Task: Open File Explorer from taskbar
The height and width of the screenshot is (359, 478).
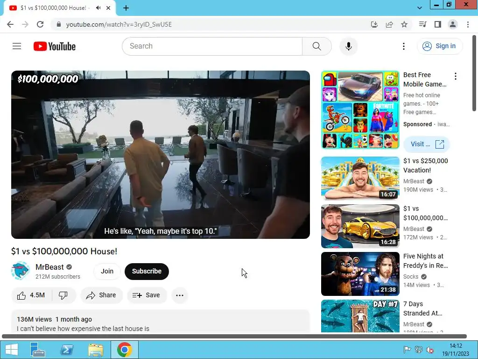Action: coord(96,350)
